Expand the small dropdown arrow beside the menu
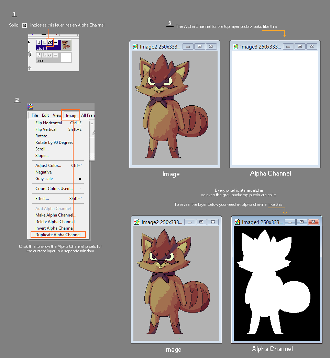This screenshot has width=330, height=358. (x=92, y=124)
